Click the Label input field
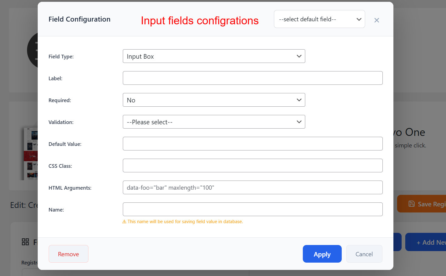This screenshot has width=446, height=276. click(253, 78)
